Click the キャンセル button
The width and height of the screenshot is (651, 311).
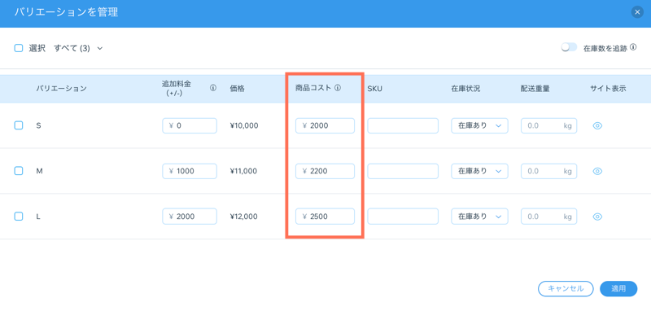point(566,288)
